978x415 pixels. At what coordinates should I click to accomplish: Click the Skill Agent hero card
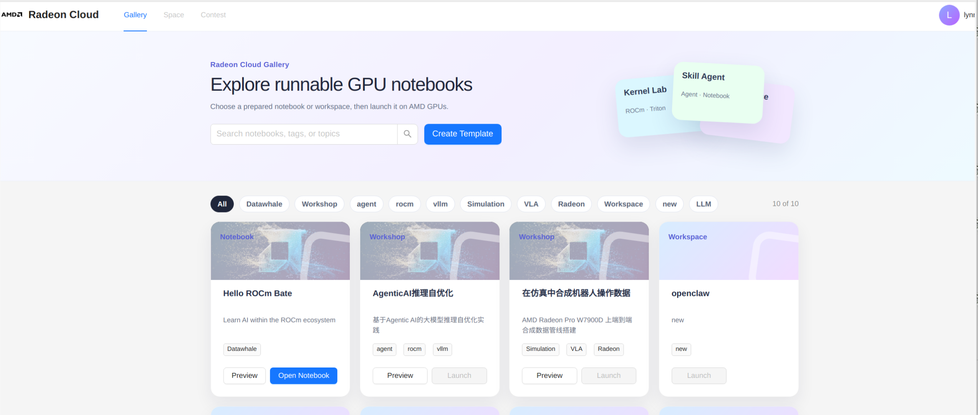tap(718, 92)
